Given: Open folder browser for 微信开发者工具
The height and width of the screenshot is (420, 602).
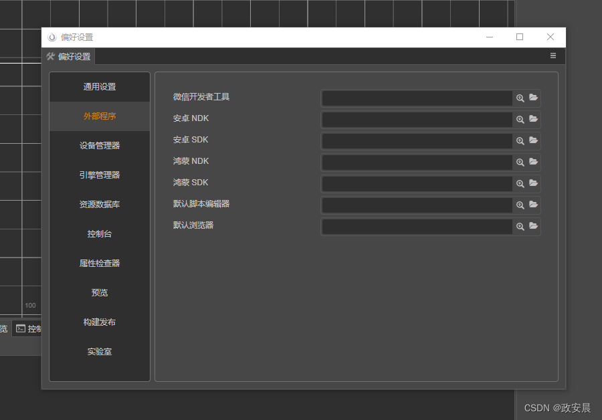Looking at the screenshot, I should point(533,98).
